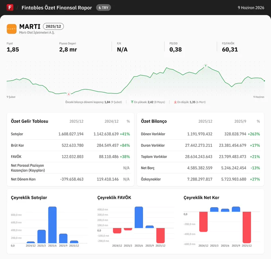Click the Net Borç -13% change
Image resolution: width=271 pixels, height=259 pixels.
tap(255, 168)
